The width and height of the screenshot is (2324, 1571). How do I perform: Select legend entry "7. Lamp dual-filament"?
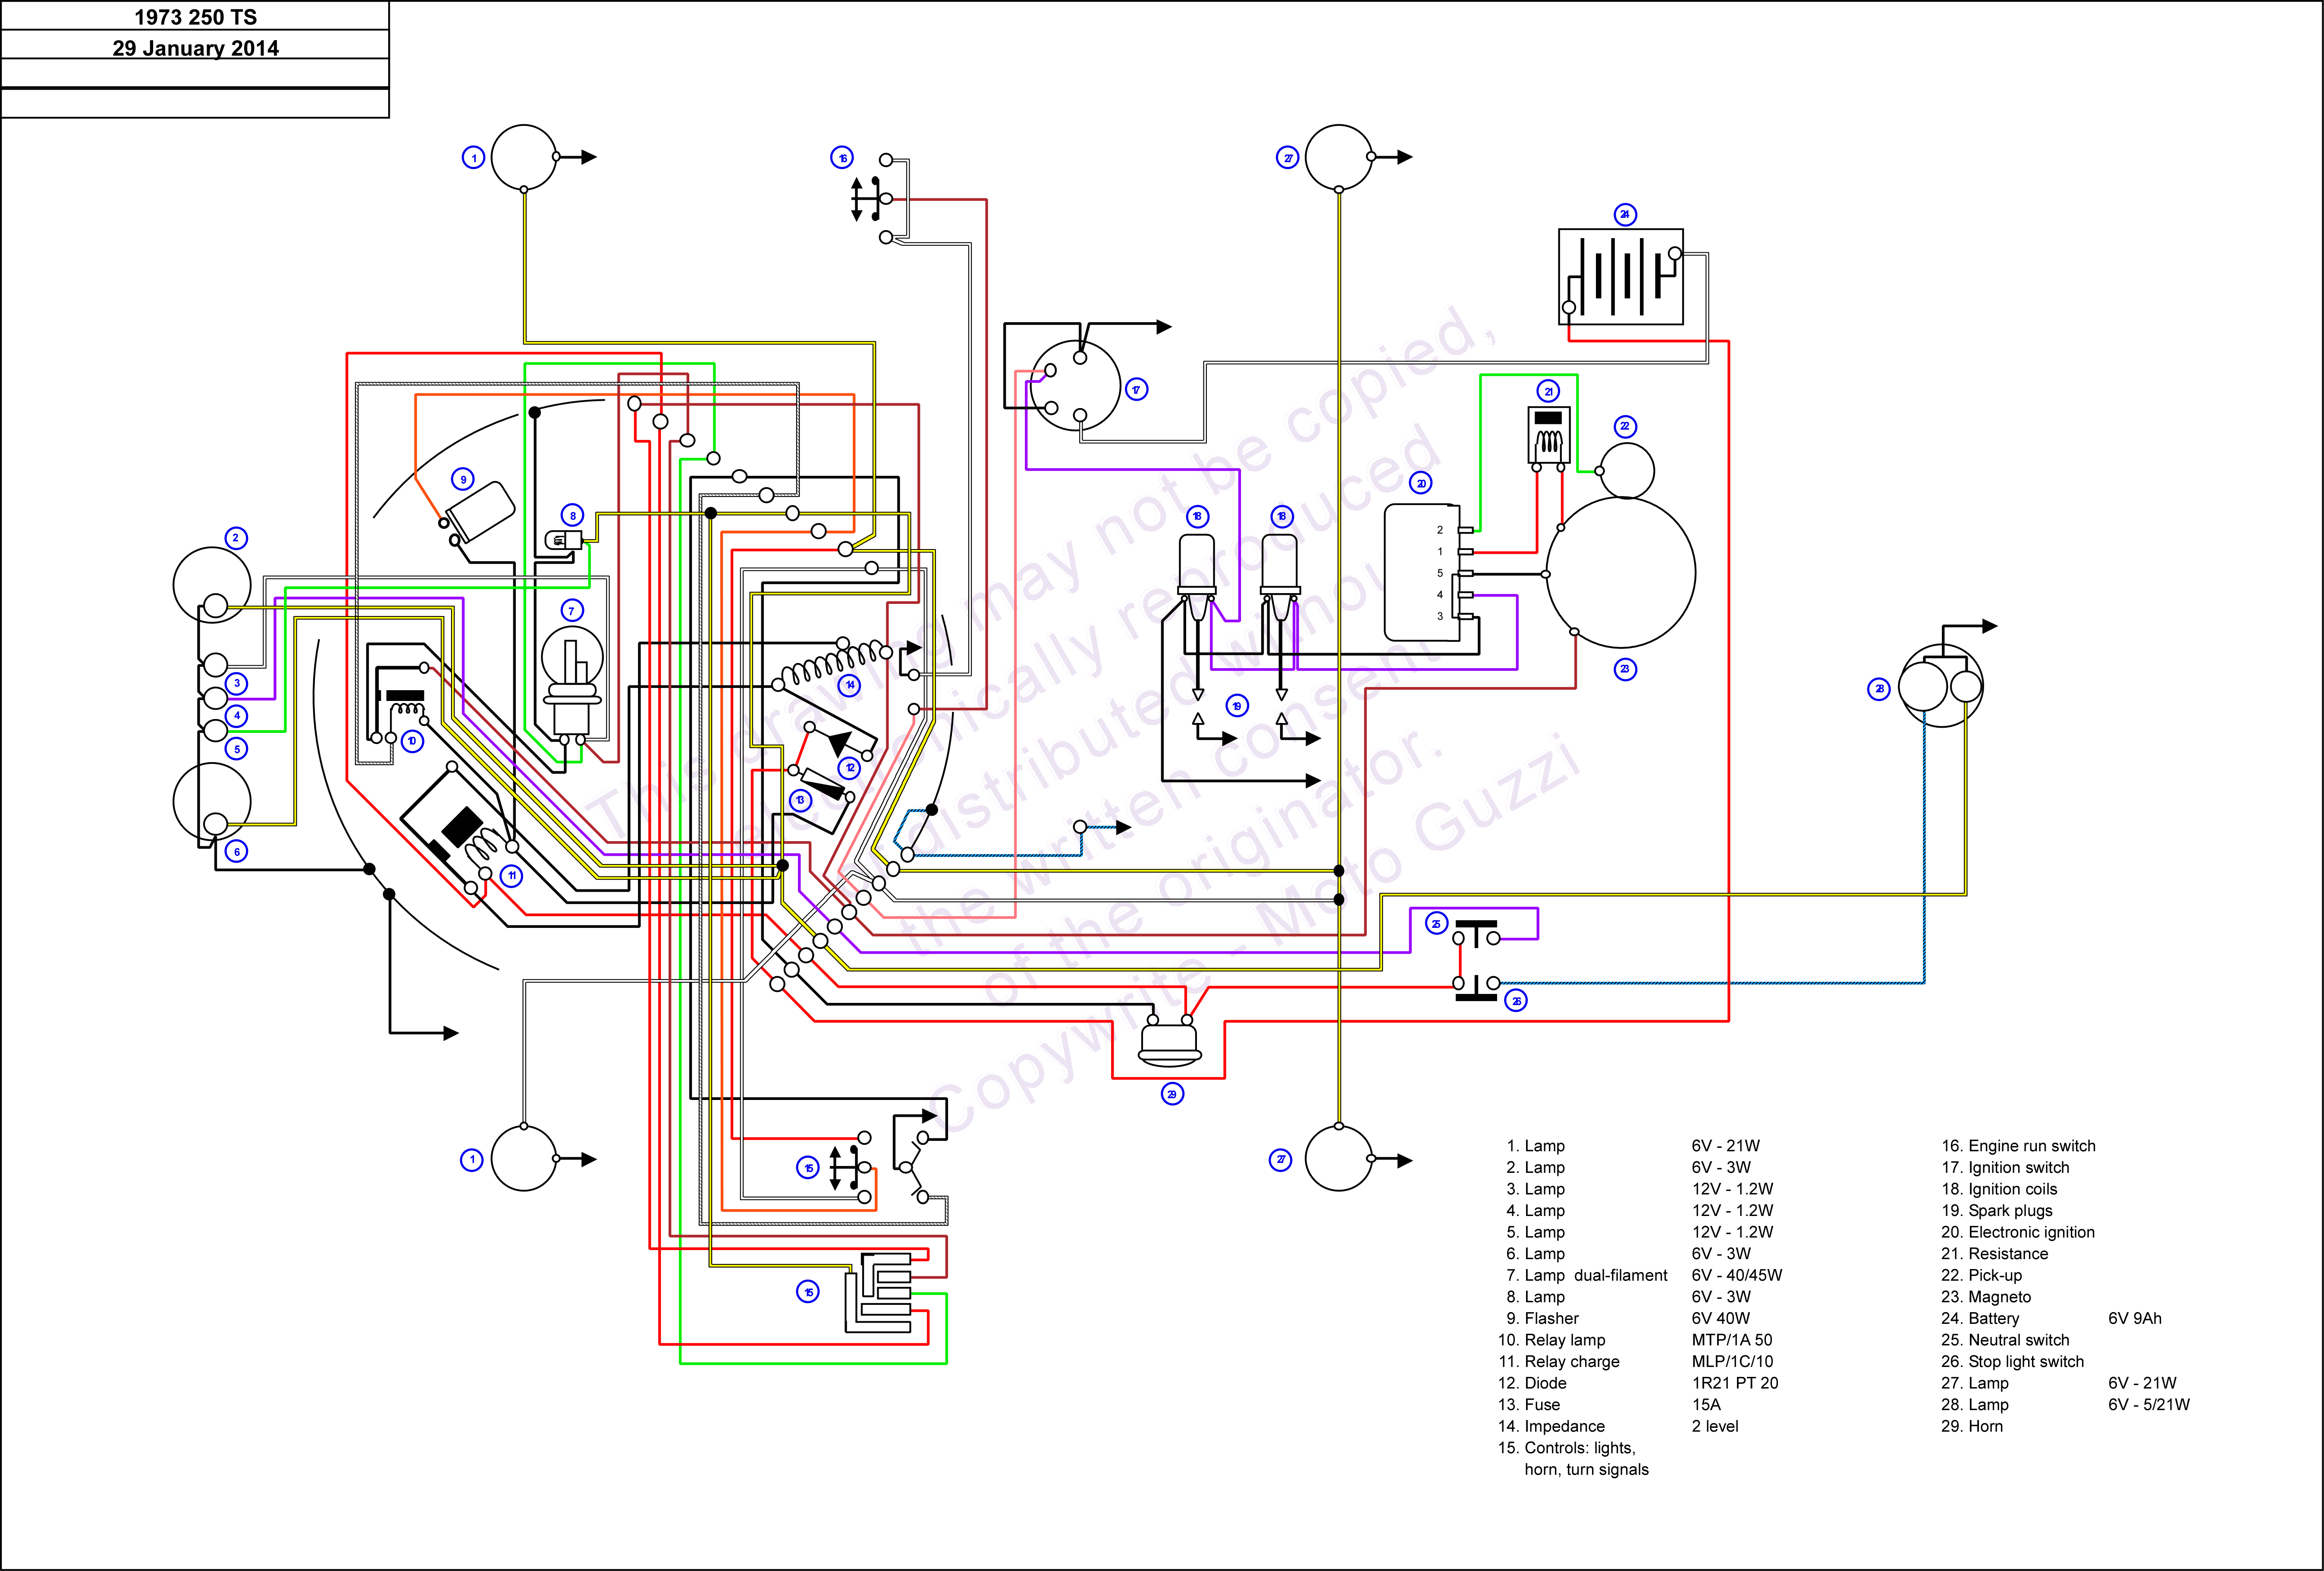click(x=1587, y=1275)
